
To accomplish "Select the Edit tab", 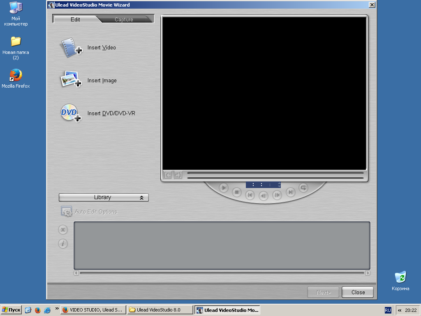I will point(75,19).
